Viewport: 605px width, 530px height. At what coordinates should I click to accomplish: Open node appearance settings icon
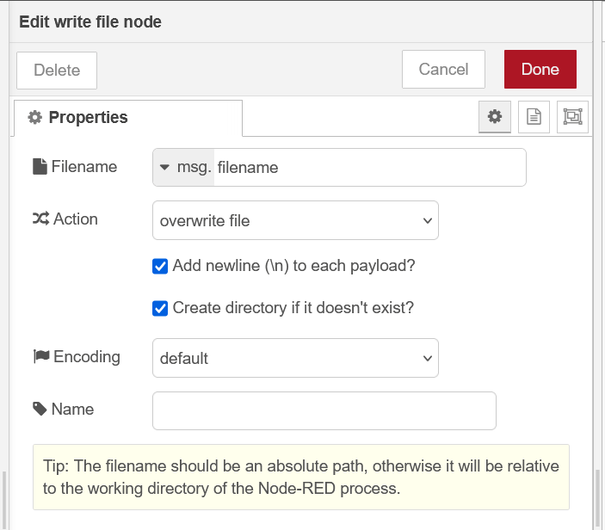click(x=572, y=116)
